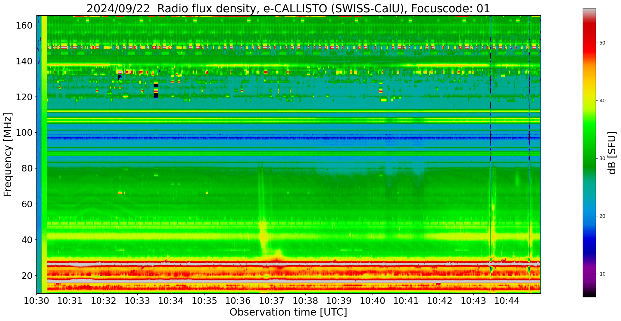Click the 10:33 time tick label

pos(138,301)
